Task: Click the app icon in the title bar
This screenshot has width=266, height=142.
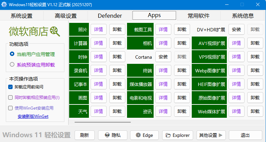Action: pos(4,5)
